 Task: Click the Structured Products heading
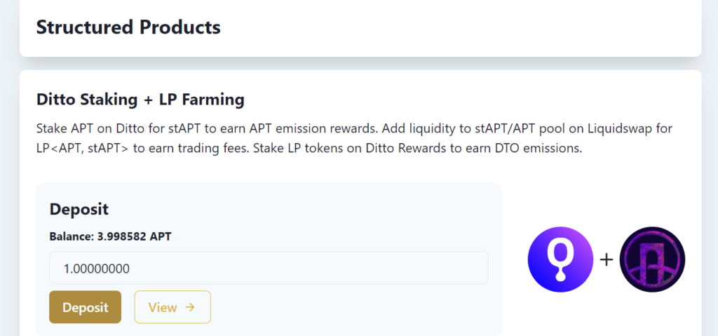tap(128, 27)
